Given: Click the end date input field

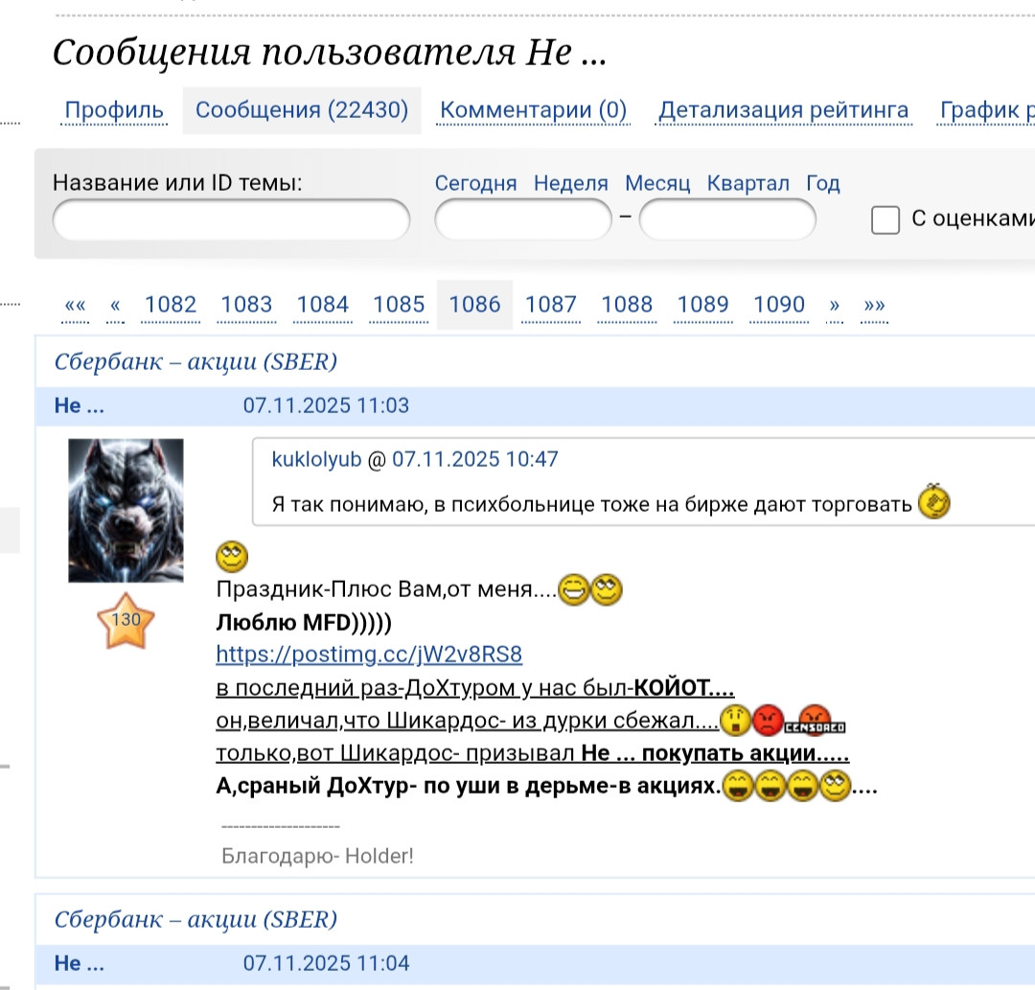Looking at the screenshot, I should pyautogui.click(x=727, y=219).
